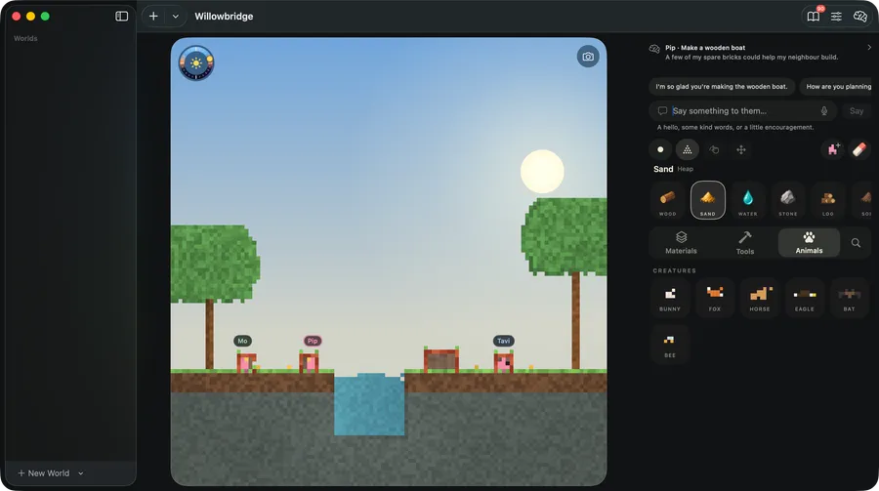Viewport: 879px width, 491px height.
Task: Click the Mo villager name tag
Action: (242, 341)
